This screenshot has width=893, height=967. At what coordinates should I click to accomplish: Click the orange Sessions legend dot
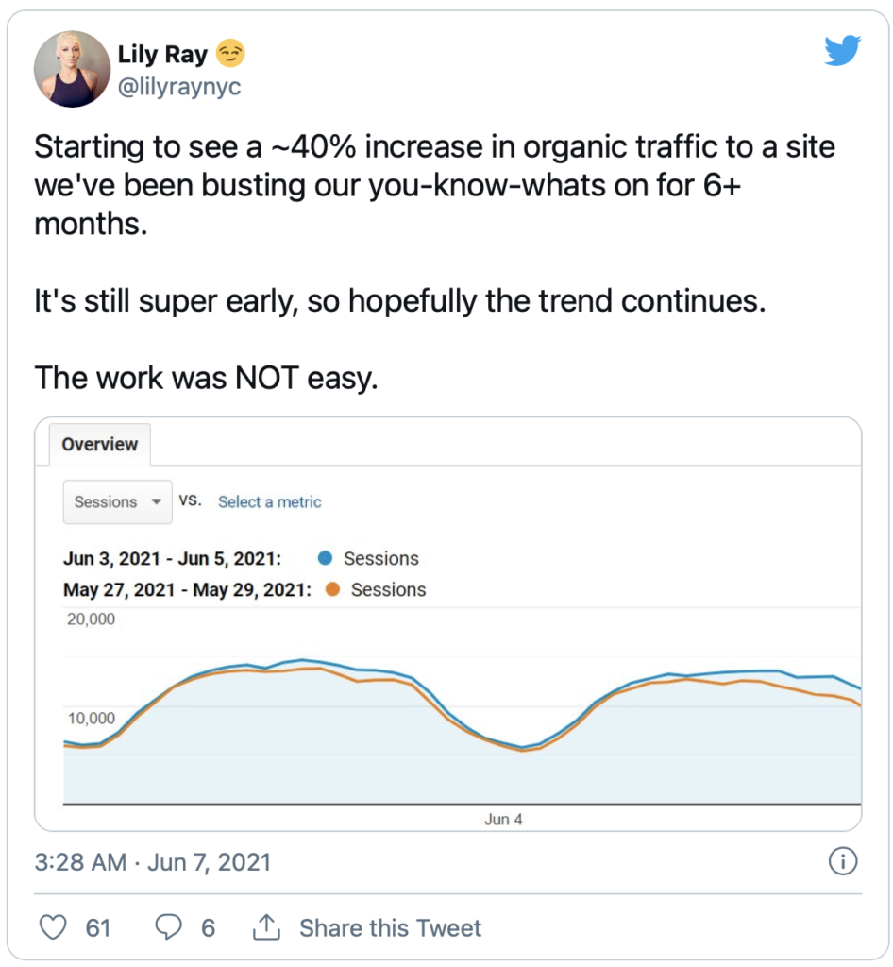pyautogui.click(x=333, y=589)
